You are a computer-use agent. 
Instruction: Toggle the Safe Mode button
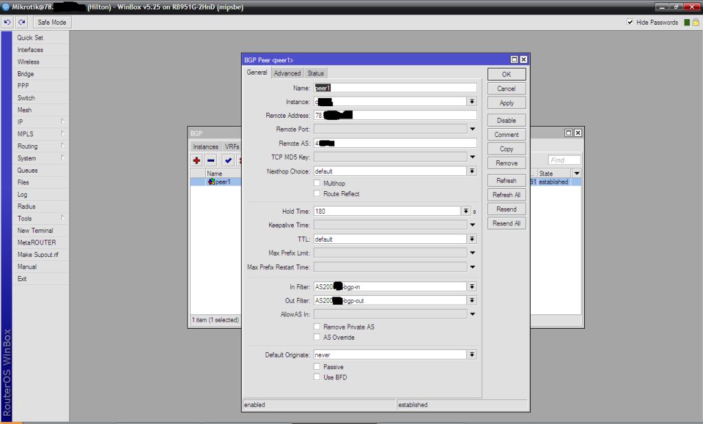tap(51, 23)
